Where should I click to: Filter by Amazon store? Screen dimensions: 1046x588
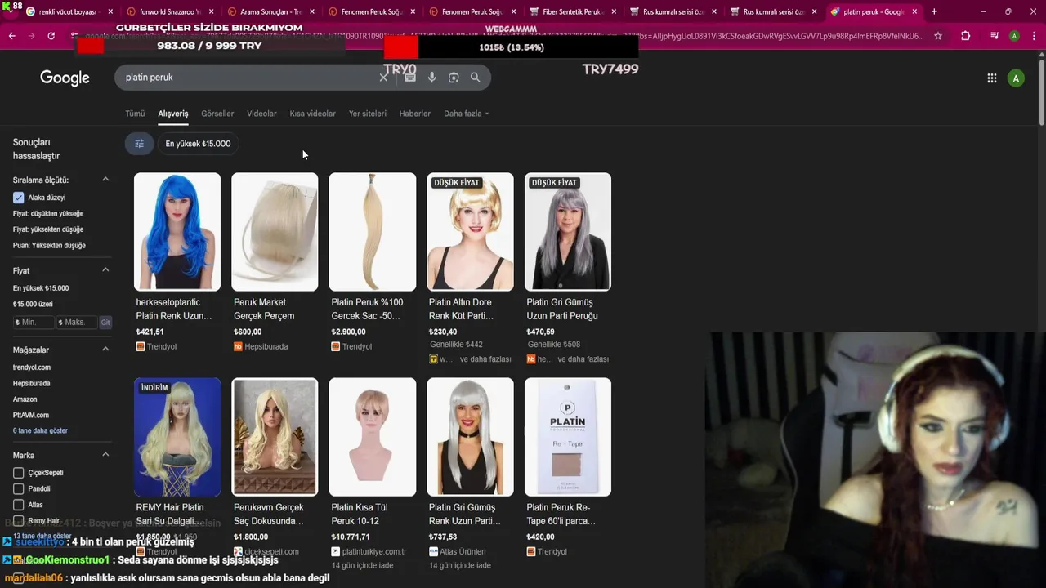[x=25, y=399]
